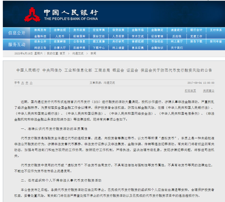Screen dimensions: 225x202
Task: Click heading 二、任何组织和个人不得非法从事代币发行融资活动
Action: (61, 181)
